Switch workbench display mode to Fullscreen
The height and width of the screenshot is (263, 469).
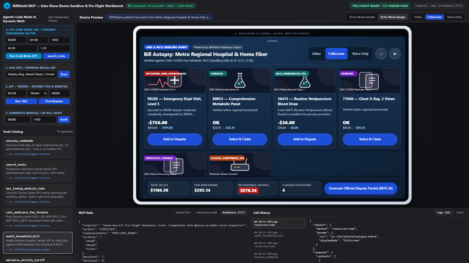[434, 17]
